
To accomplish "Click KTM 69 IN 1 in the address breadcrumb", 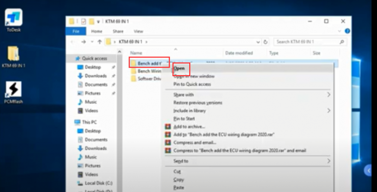I will (x=131, y=42).
